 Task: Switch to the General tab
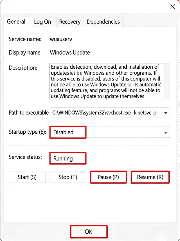[x=16, y=22]
